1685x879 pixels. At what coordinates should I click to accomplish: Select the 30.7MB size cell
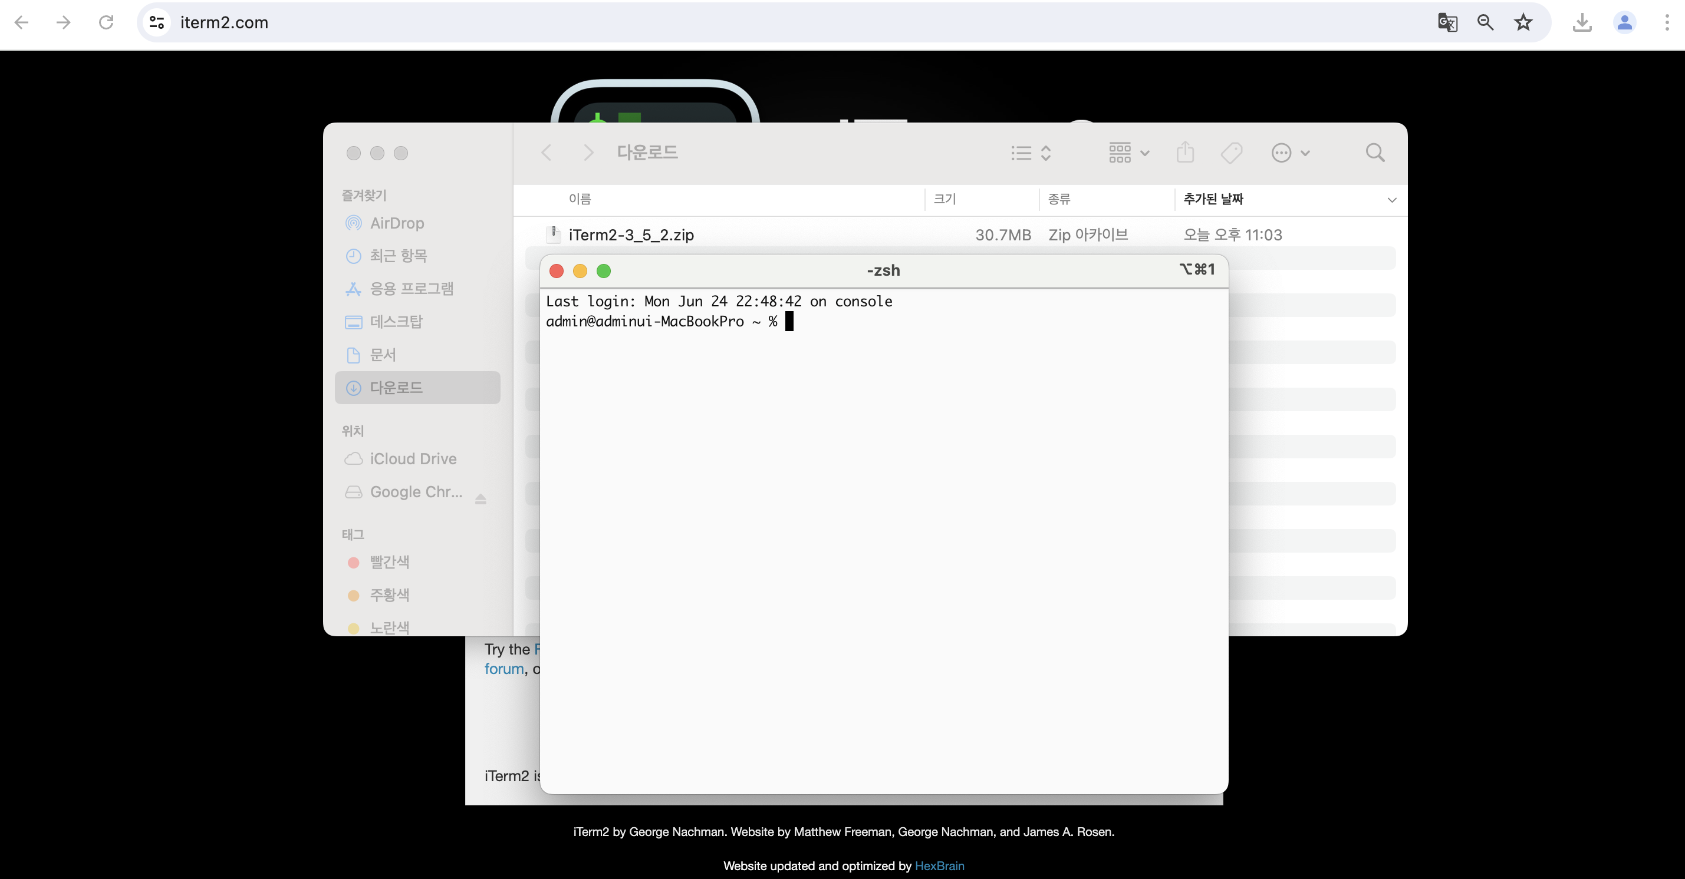tap(1003, 235)
